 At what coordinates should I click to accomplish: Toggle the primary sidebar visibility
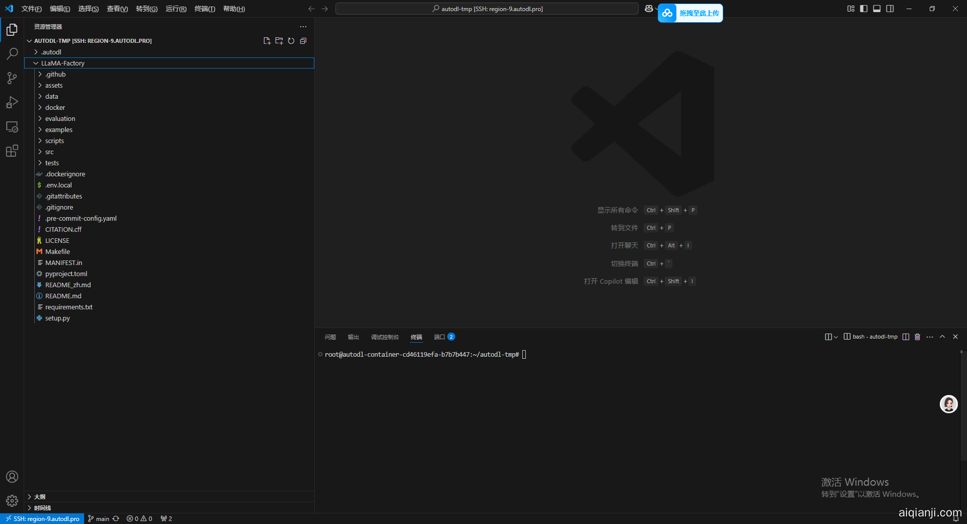864,9
